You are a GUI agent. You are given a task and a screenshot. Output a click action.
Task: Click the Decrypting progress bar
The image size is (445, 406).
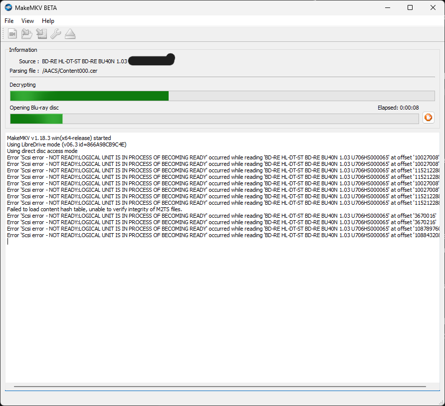tap(222, 96)
